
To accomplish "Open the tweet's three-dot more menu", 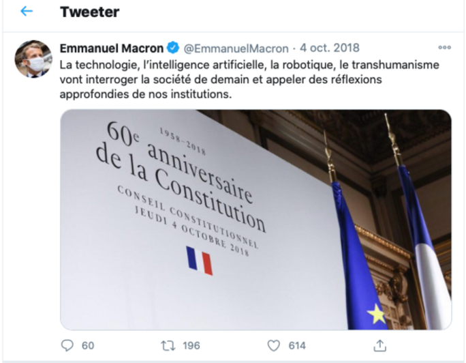I will (444, 48).
